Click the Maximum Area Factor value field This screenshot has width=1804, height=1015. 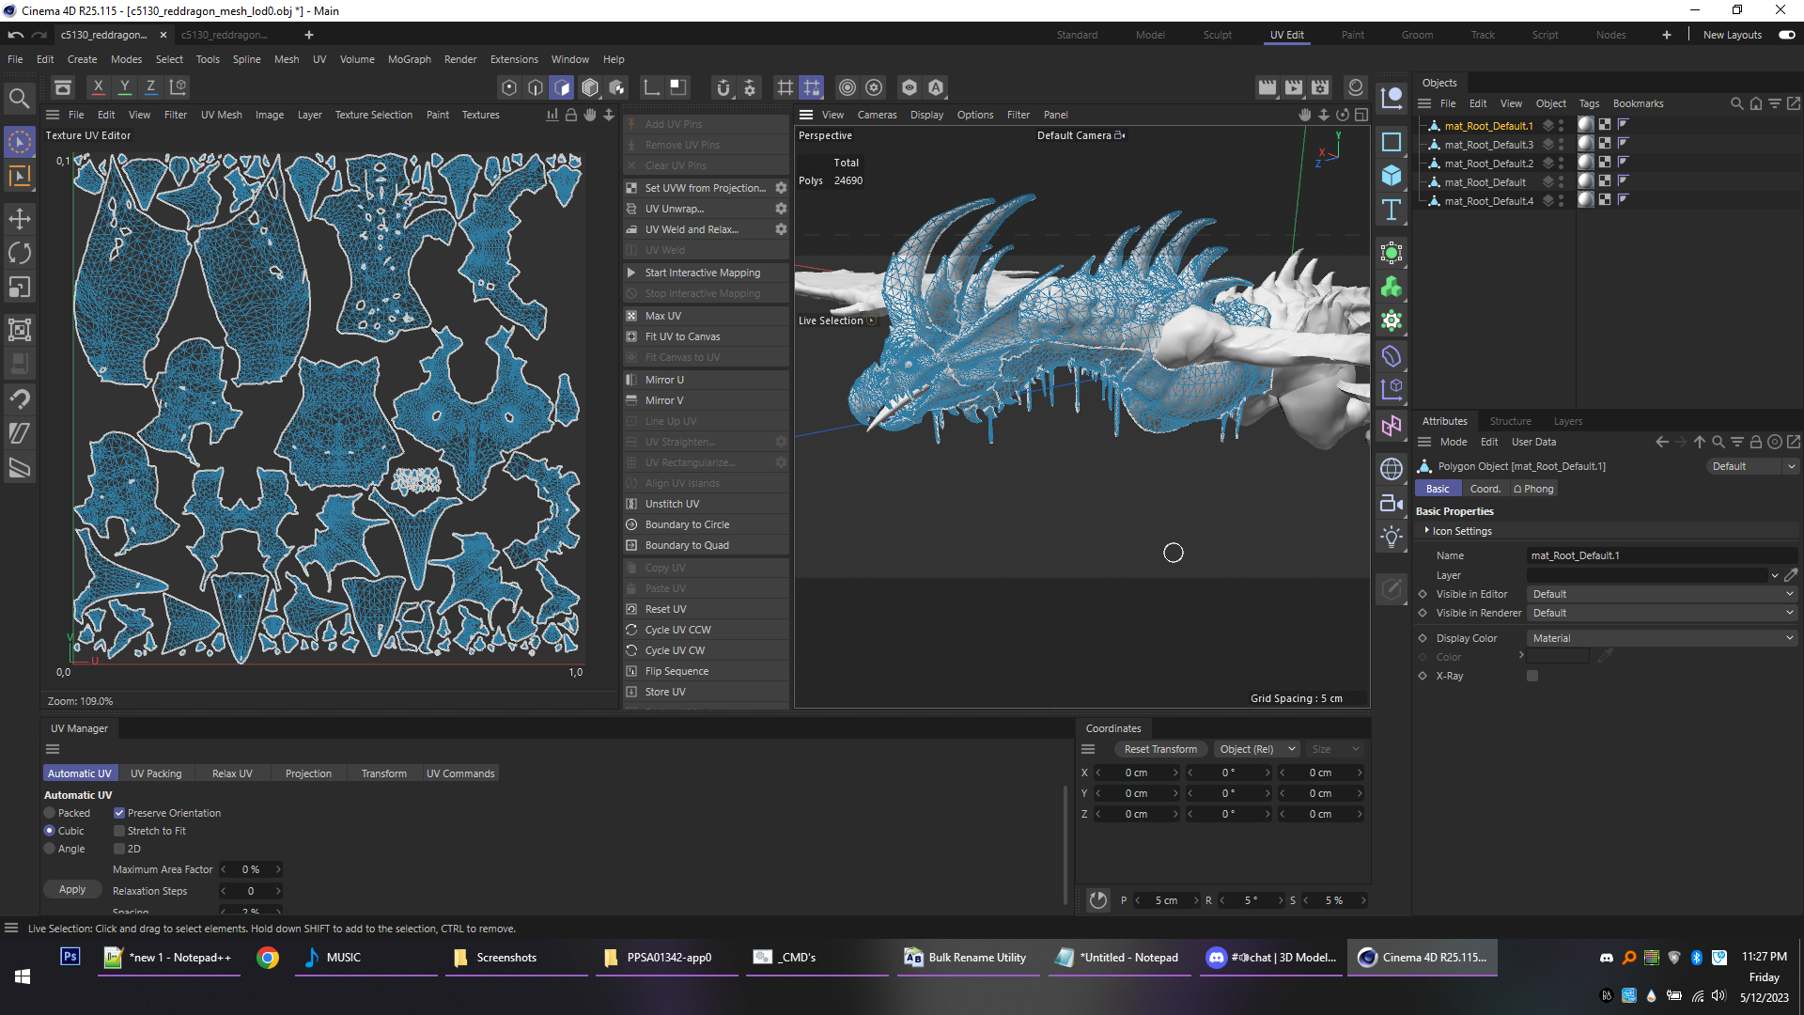[251, 869]
